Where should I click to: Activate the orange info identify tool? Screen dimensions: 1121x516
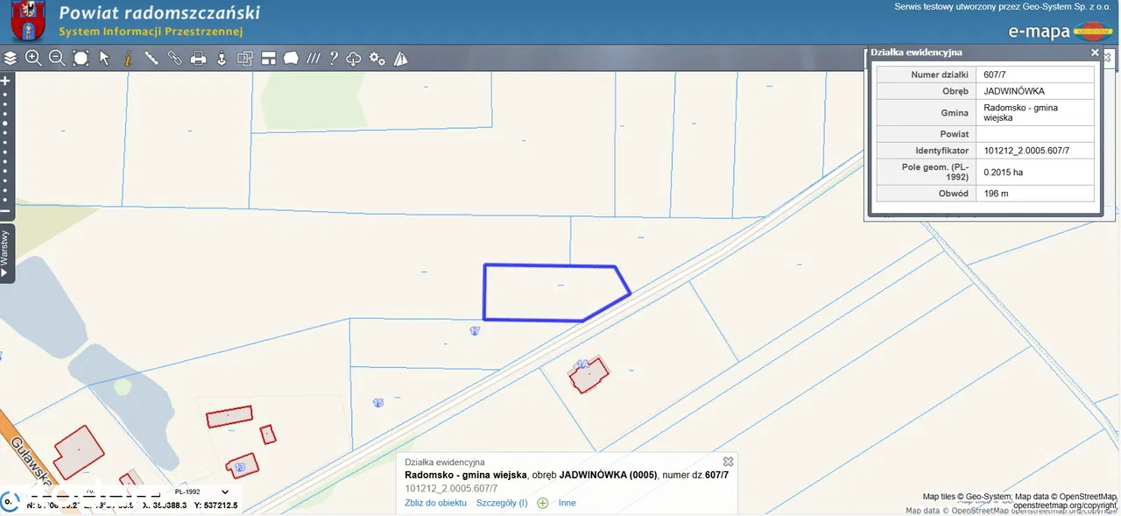click(128, 59)
